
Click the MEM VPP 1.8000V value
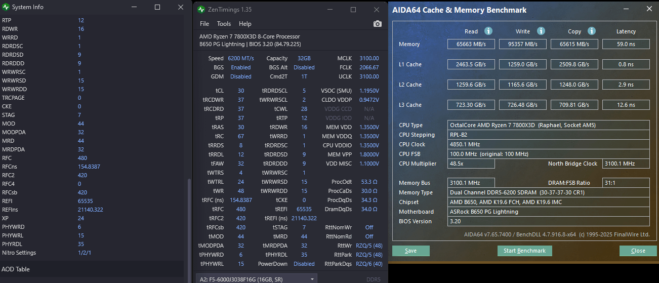coord(369,154)
